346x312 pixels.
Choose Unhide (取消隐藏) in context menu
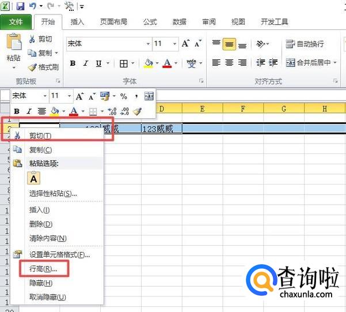57,297
